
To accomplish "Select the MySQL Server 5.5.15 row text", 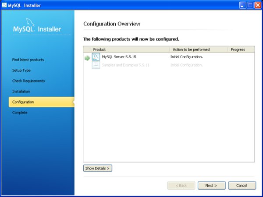I will pos(119,57).
